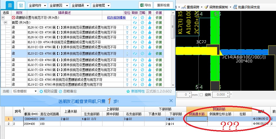This screenshot has height=139, width=276.
Task: Click the 错误描述 column header
Action: tap(64, 13)
